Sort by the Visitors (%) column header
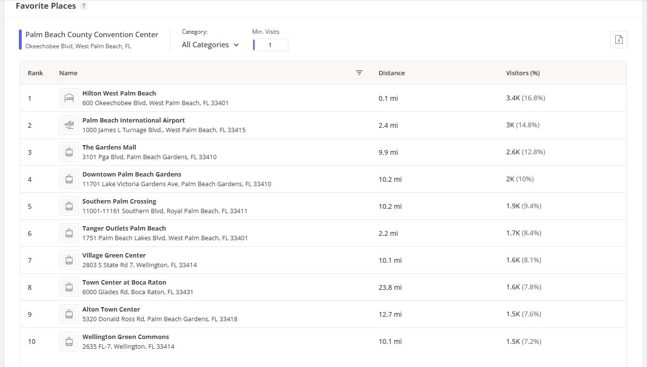Image resolution: width=647 pixels, height=367 pixels. tap(523, 73)
